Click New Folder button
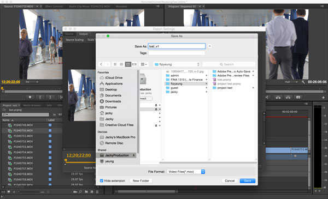328x199 pixels. click(x=141, y=181)
